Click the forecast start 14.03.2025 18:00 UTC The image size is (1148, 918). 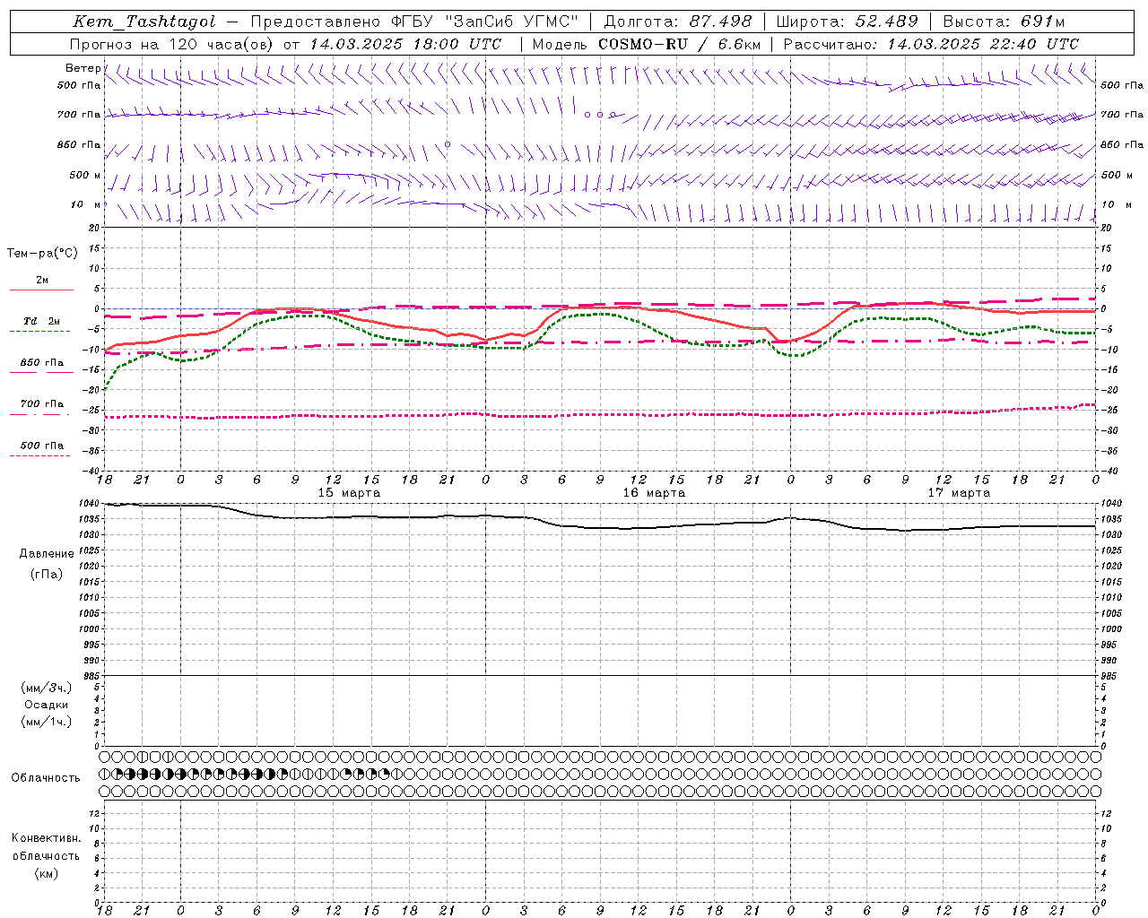[405, 44]
